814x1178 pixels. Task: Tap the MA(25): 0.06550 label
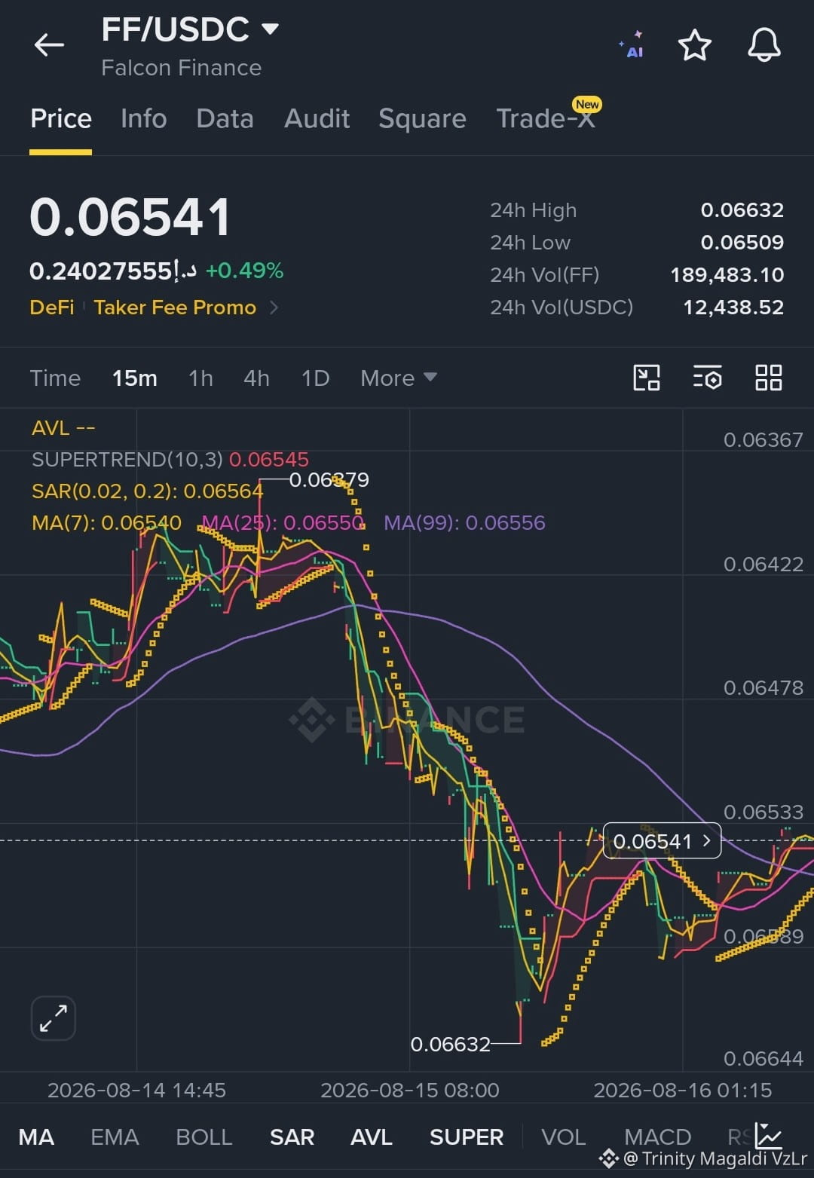[283, 522]
